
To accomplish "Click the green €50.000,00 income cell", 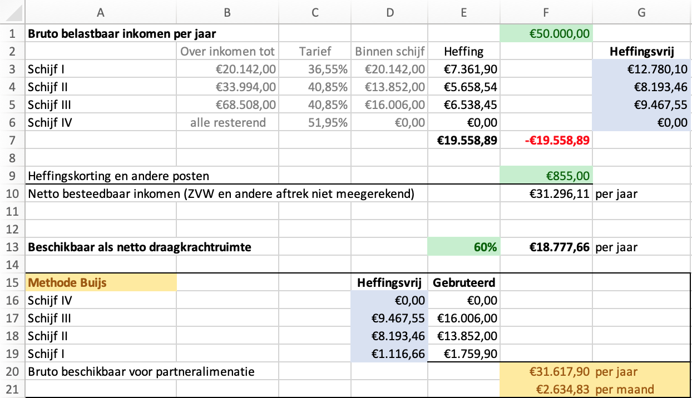I will 546,33.
